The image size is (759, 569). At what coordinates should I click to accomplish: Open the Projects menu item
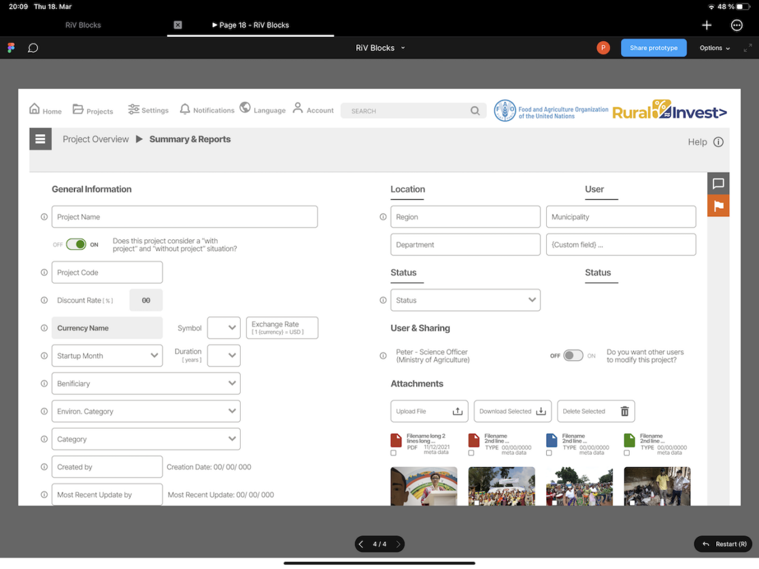coord(92,110)
